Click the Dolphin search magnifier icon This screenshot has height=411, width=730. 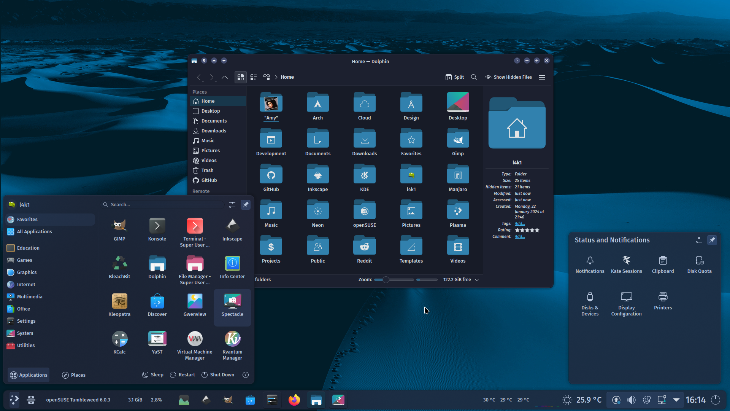pos(474,77)
